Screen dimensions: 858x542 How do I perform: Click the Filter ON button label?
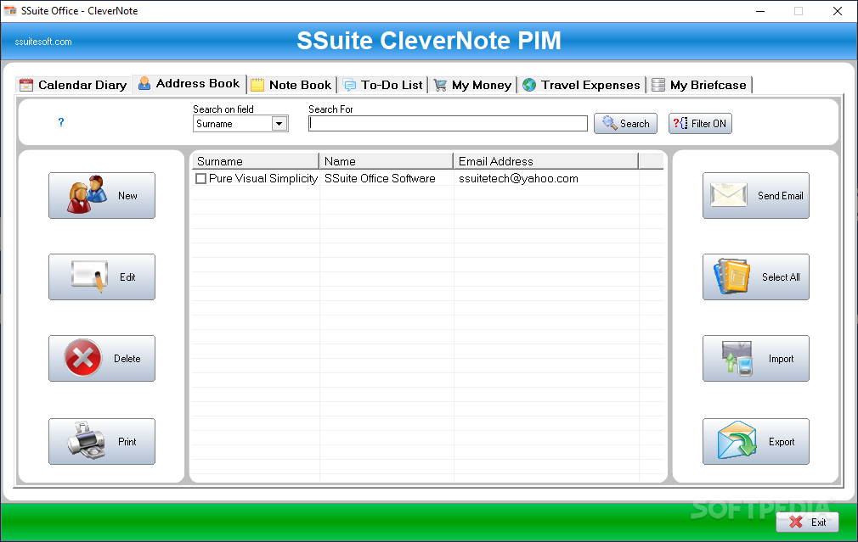point(708,124)
